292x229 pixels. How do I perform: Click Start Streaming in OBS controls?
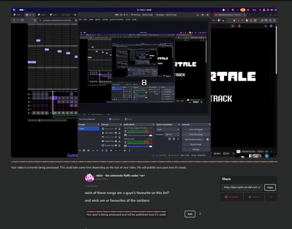point(196,129)
